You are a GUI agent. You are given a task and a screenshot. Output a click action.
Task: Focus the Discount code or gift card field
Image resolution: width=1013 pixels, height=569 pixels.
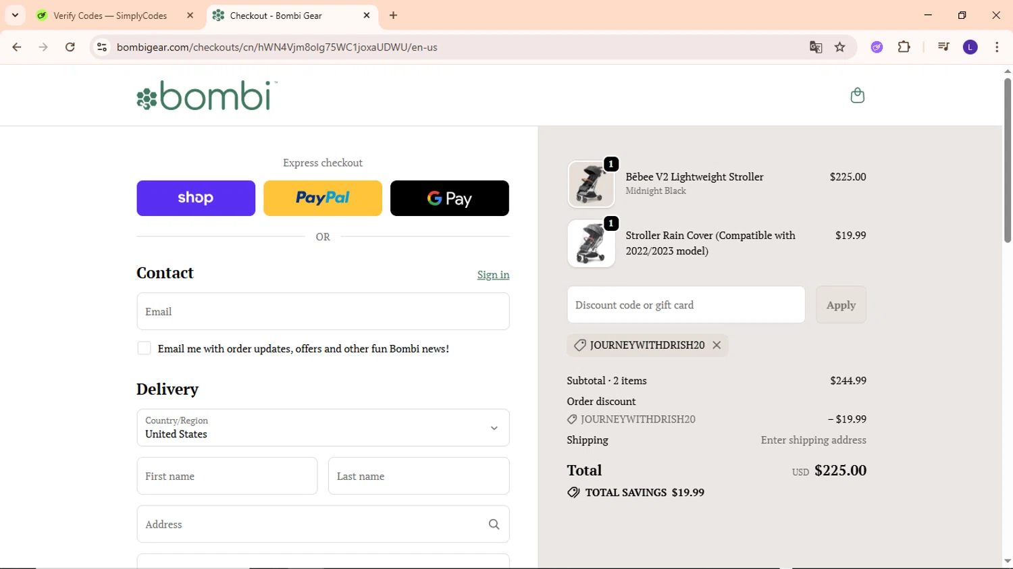click(x=686, y=305)
